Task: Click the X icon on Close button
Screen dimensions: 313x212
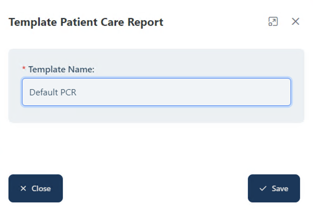Action: [x=23, y=188]
